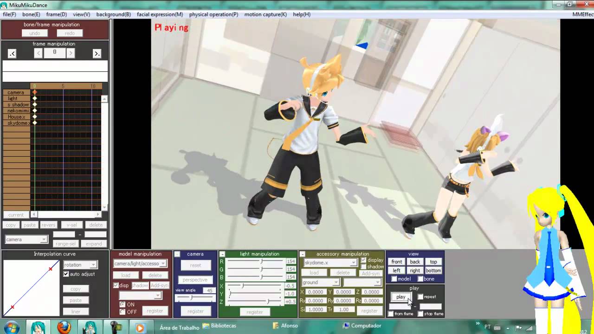Select the ON radio button
The width and height of the screenshot is (594, 334).
pyautogui.click(x=123, y=305)
